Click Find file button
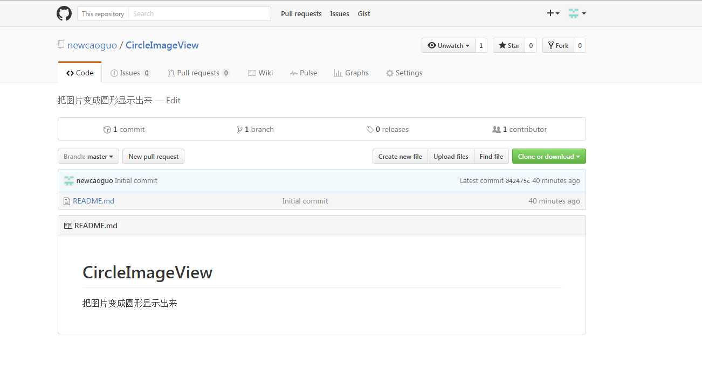This screenshot has width=702, height=365. [491, 156]
